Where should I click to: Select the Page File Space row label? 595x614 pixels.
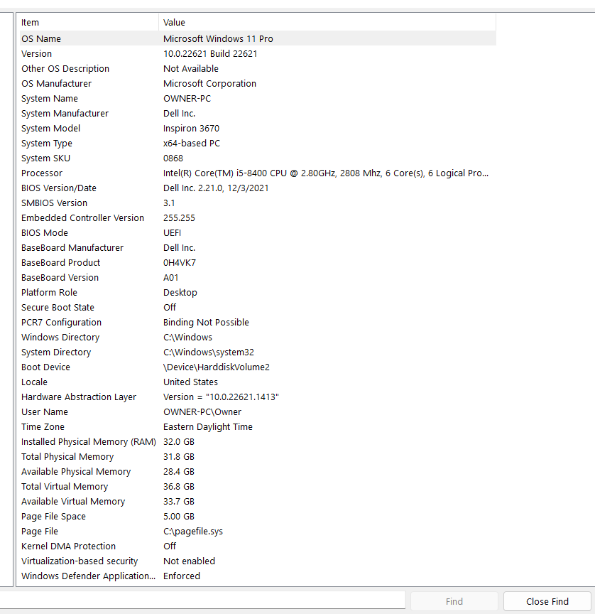click(x=53, y=516)
